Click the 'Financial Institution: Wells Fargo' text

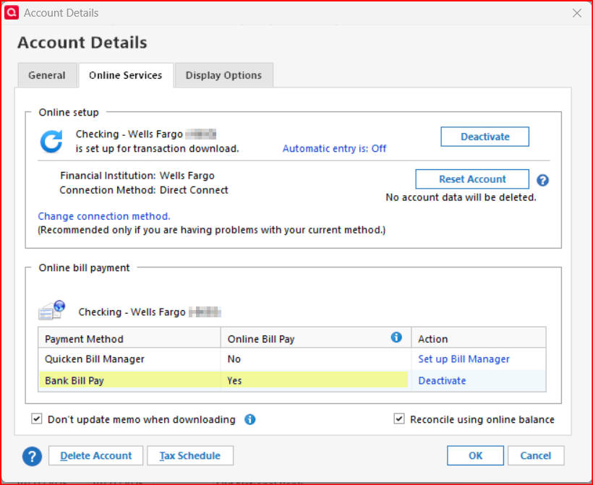pyautogui.click(x=137, y=176)
